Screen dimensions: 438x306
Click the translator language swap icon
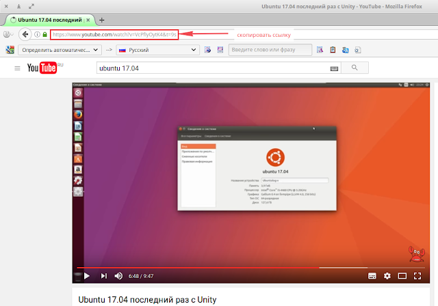click(345, 50)
